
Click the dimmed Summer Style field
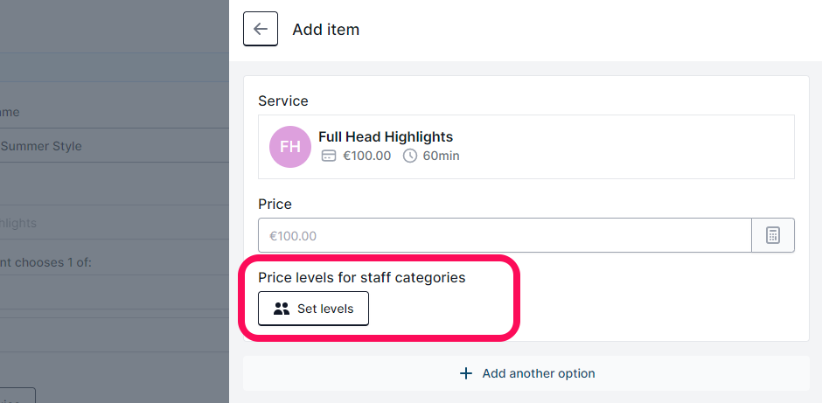[115, 146]
